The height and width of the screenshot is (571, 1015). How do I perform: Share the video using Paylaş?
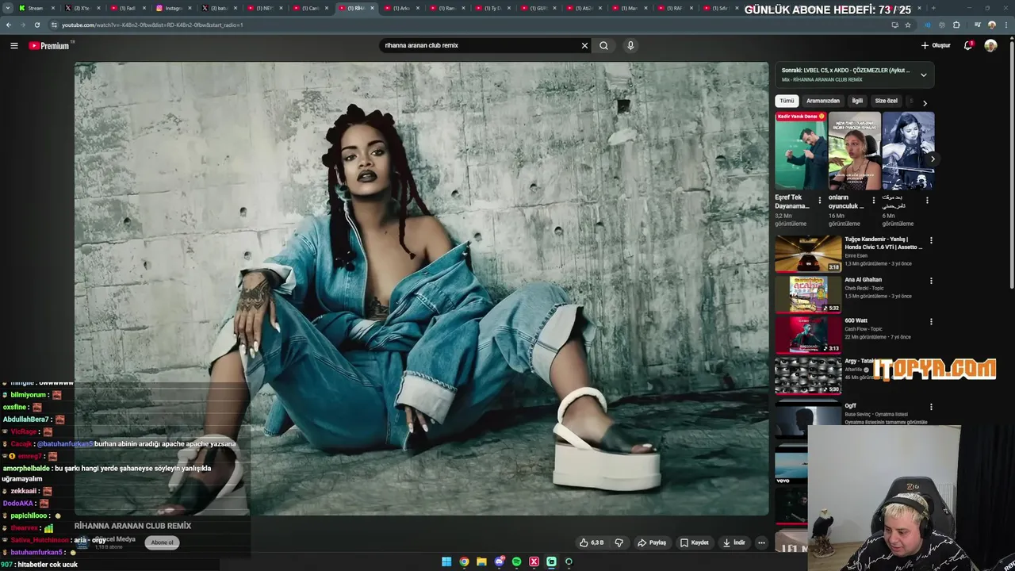click(652, 542)
